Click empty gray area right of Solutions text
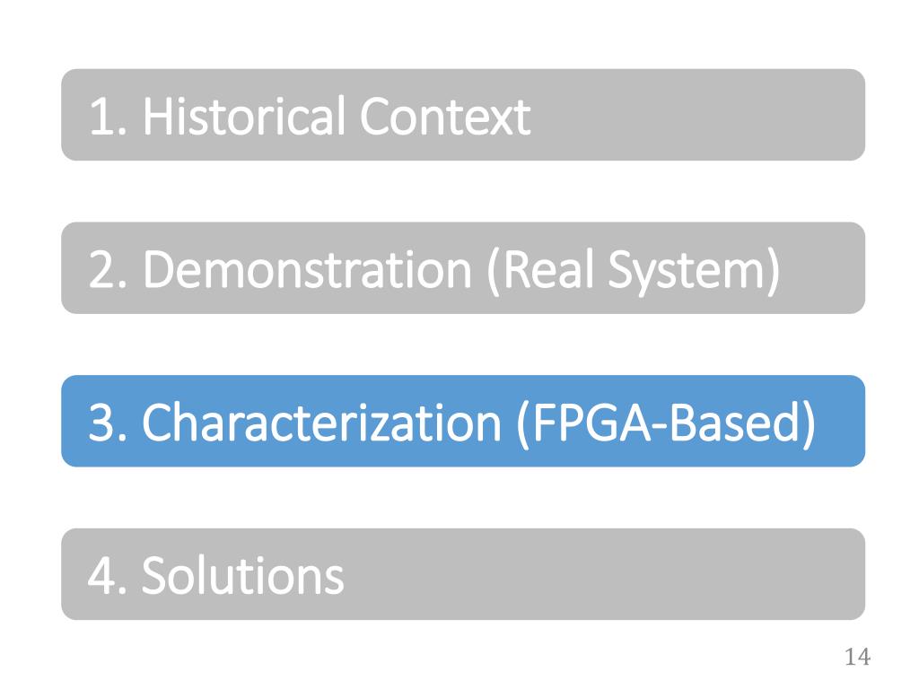The width and height of the screenshot is (919, 689). (x=604, y=574)
